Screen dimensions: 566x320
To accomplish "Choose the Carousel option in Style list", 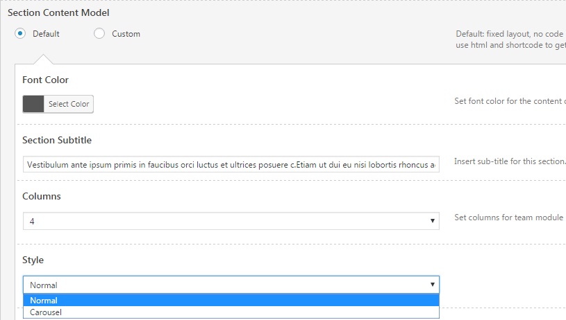I will click(x=231, y=312).
